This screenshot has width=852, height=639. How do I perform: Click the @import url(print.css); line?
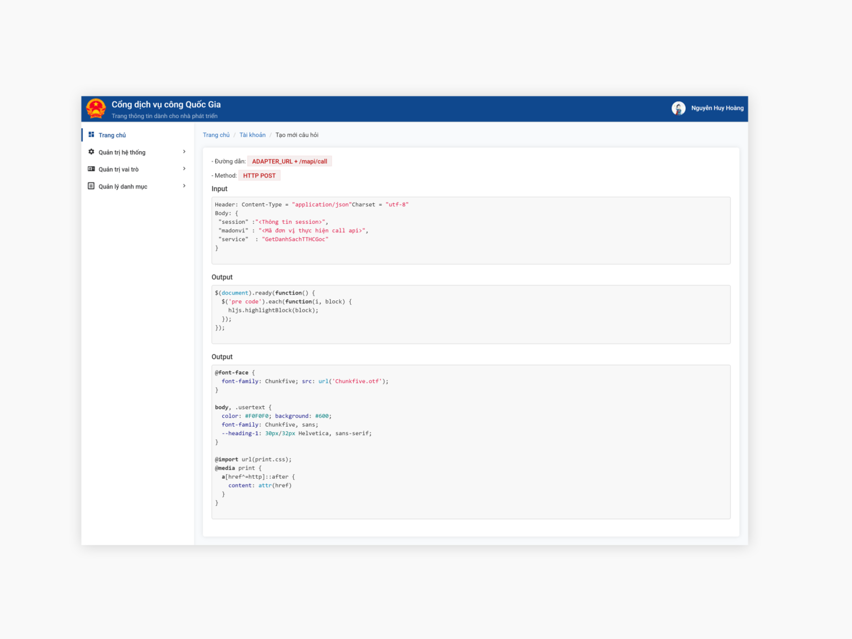253,459
